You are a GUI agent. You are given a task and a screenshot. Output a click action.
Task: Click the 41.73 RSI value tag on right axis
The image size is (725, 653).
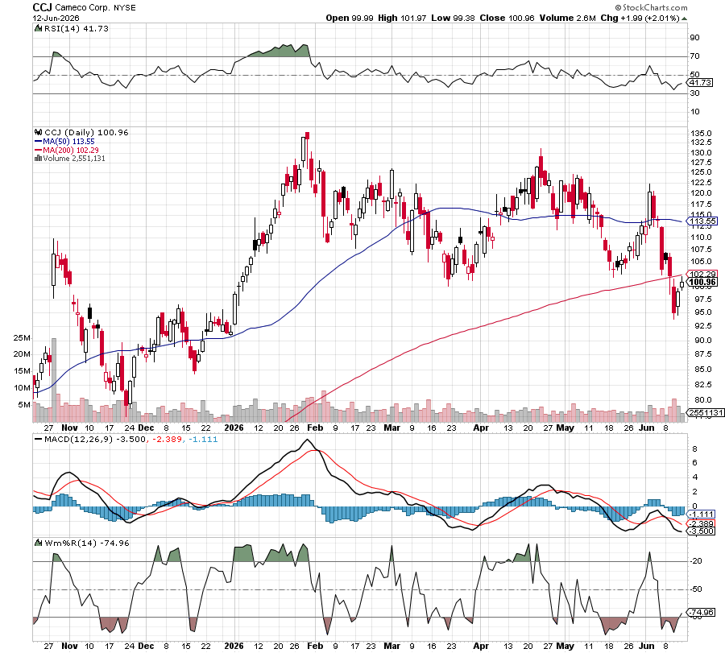click(701, 83)
